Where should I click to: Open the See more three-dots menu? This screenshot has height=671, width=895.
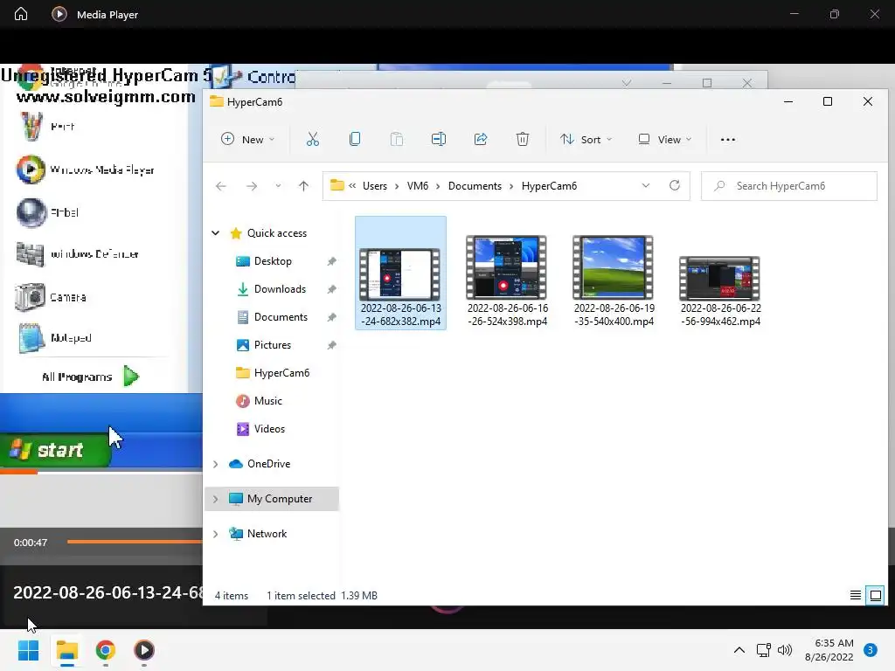728,139
